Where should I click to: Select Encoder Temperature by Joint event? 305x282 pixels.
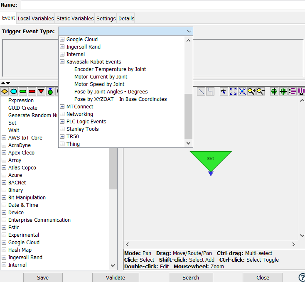[x=110, y=69]
